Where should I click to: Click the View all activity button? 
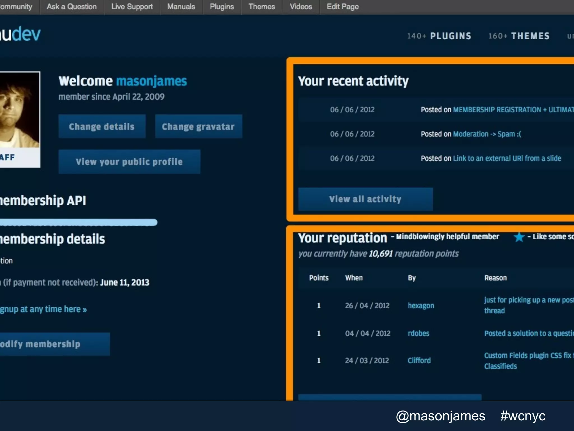coord(365,199)
